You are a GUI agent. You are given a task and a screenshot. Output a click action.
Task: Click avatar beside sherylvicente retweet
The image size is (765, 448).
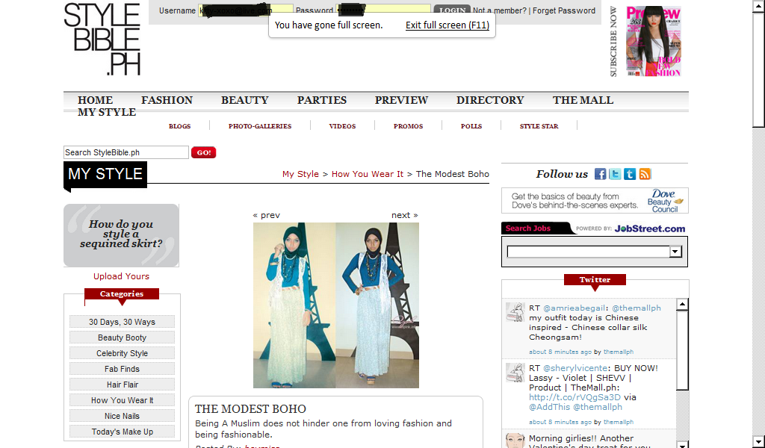pyautogui.click(x=515, y=373)
